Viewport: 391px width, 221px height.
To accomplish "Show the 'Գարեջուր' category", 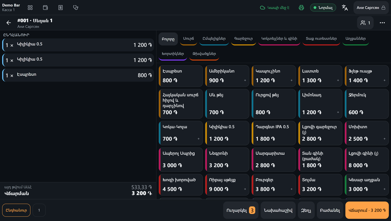I will [x=244, y=39].
